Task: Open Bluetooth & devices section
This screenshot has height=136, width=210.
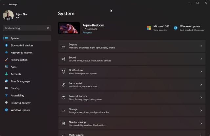Action: tap(27, 45)
